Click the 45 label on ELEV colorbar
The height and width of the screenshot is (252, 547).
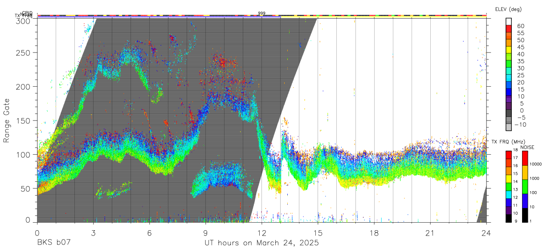520,47
